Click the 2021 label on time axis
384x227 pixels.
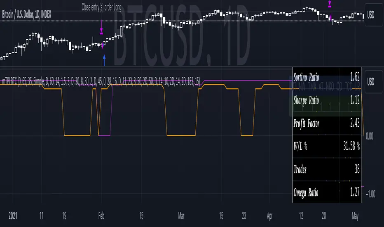tap(13, 216)
